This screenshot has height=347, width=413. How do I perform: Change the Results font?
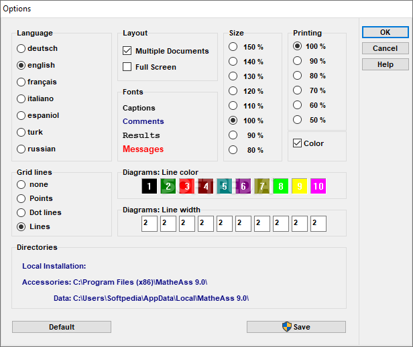(141, 135)
